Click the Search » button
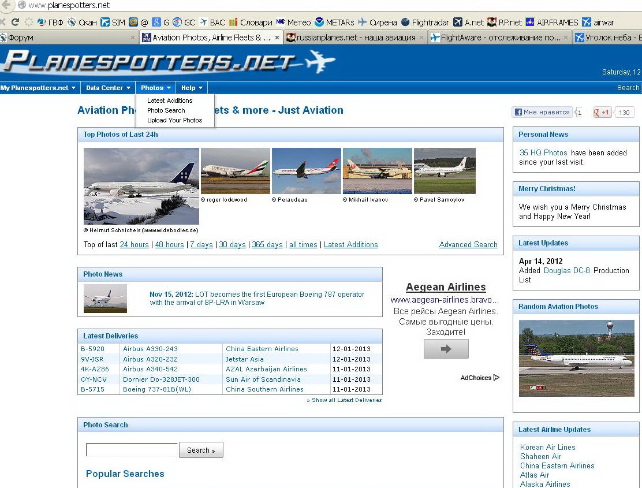 201,450
